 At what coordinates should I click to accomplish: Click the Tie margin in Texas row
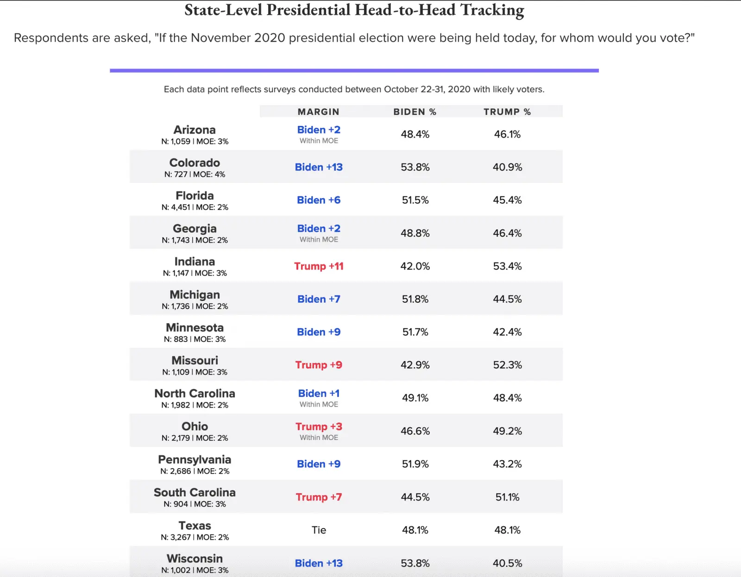[x=319, y=530]
